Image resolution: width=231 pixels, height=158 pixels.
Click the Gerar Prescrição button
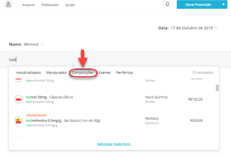pyautogui.click(x=198, y=4)
